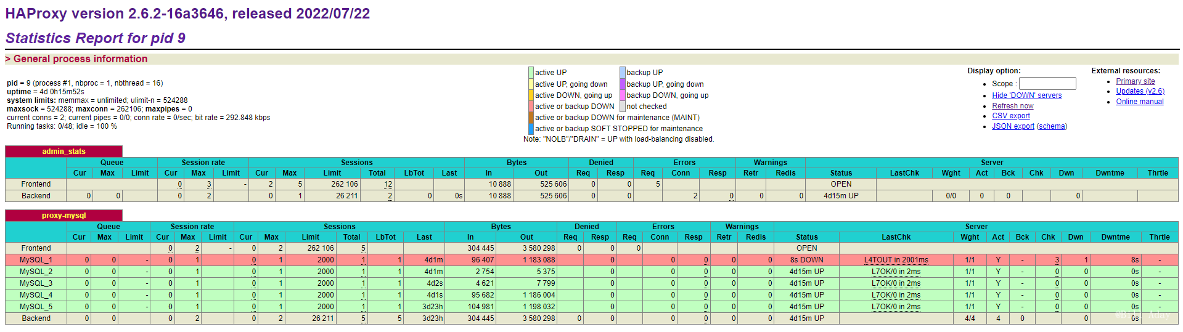Click the not checked legend color
1183x332 pixels.
pyautogui.click(x=623, y=107)
